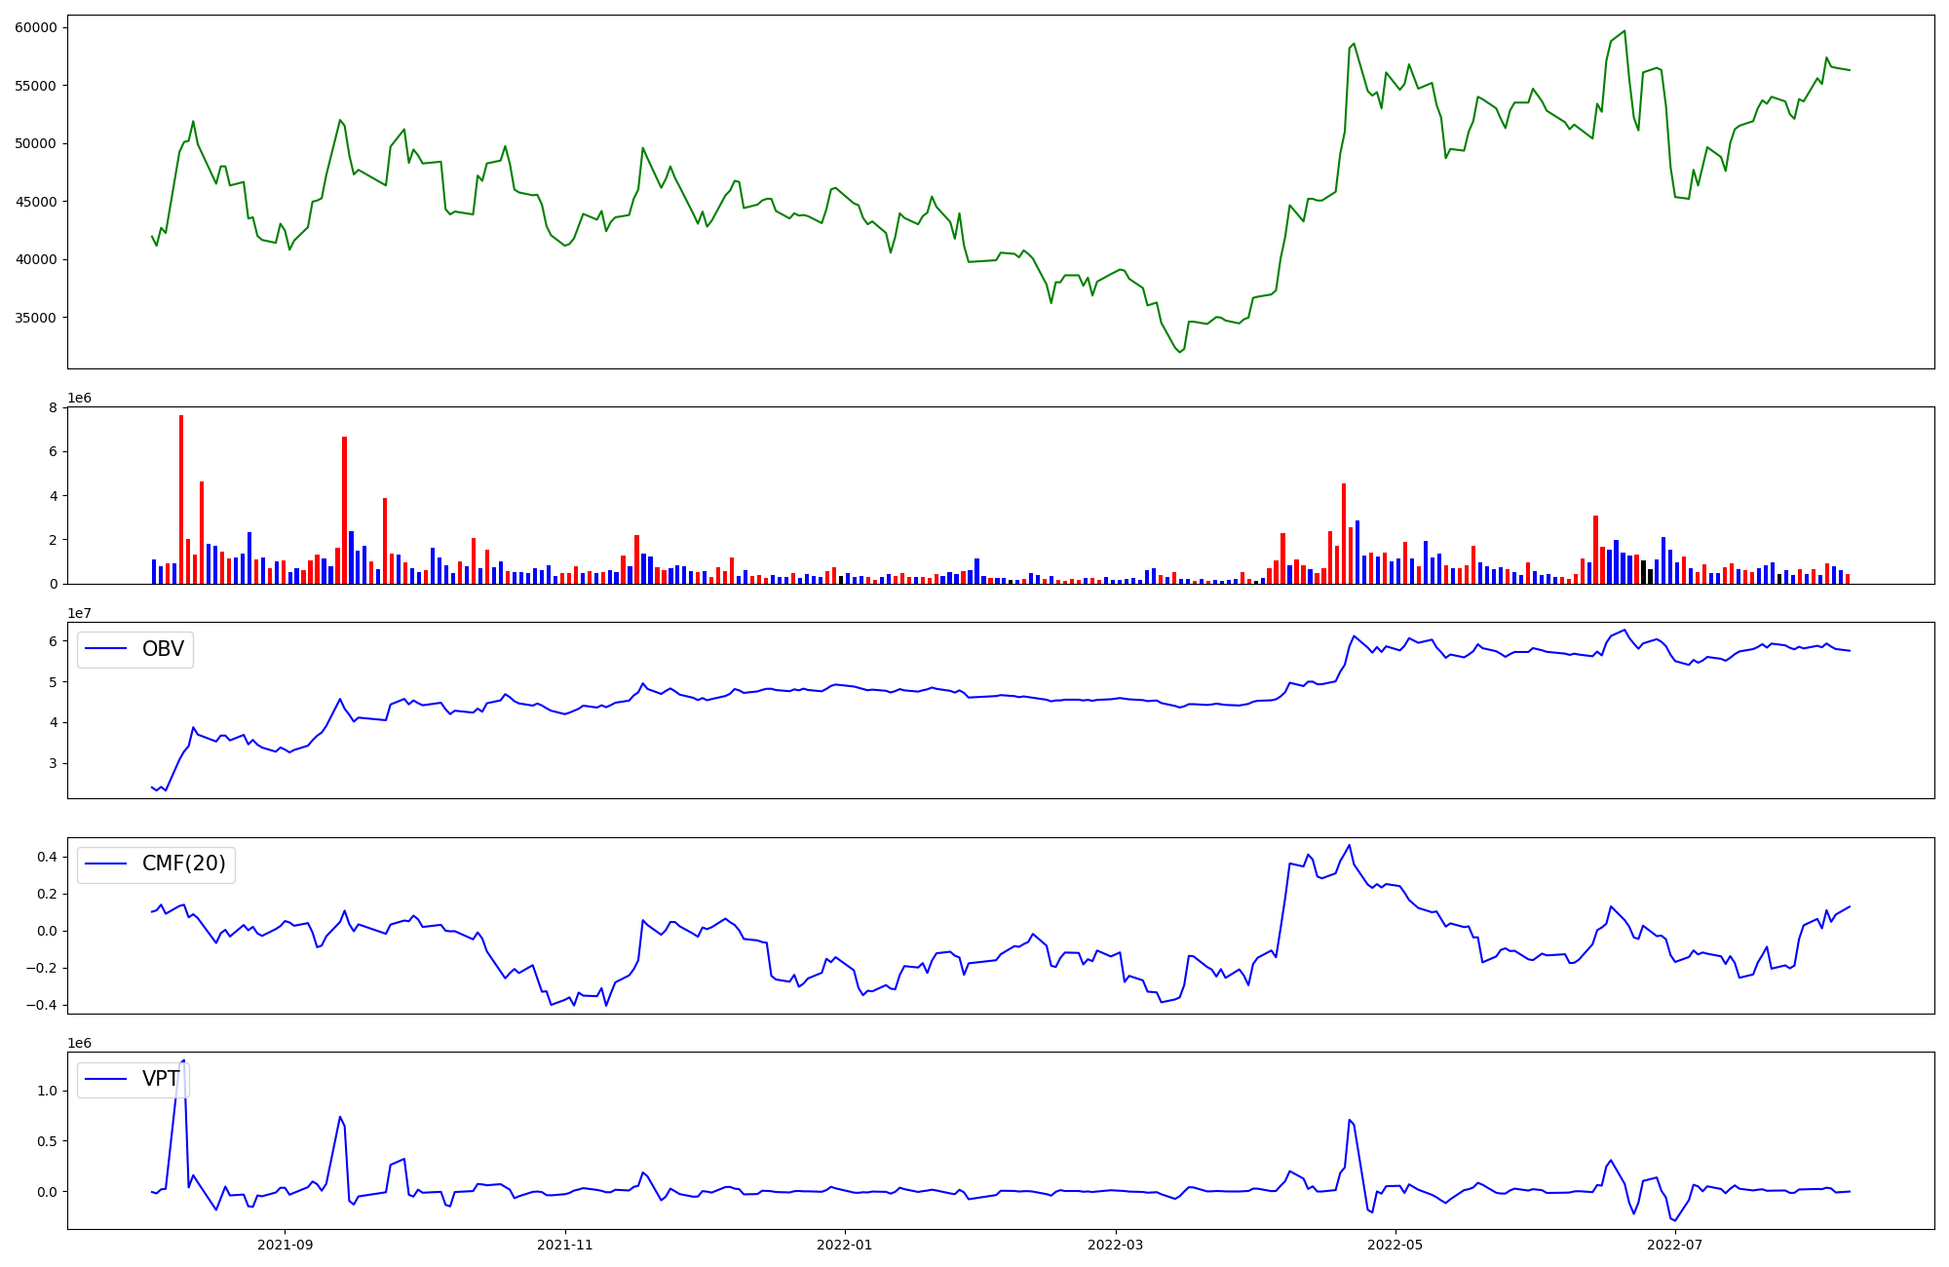1949x1267 pixels.
Task: Click the OBV legend label
Action: (163, 649)
